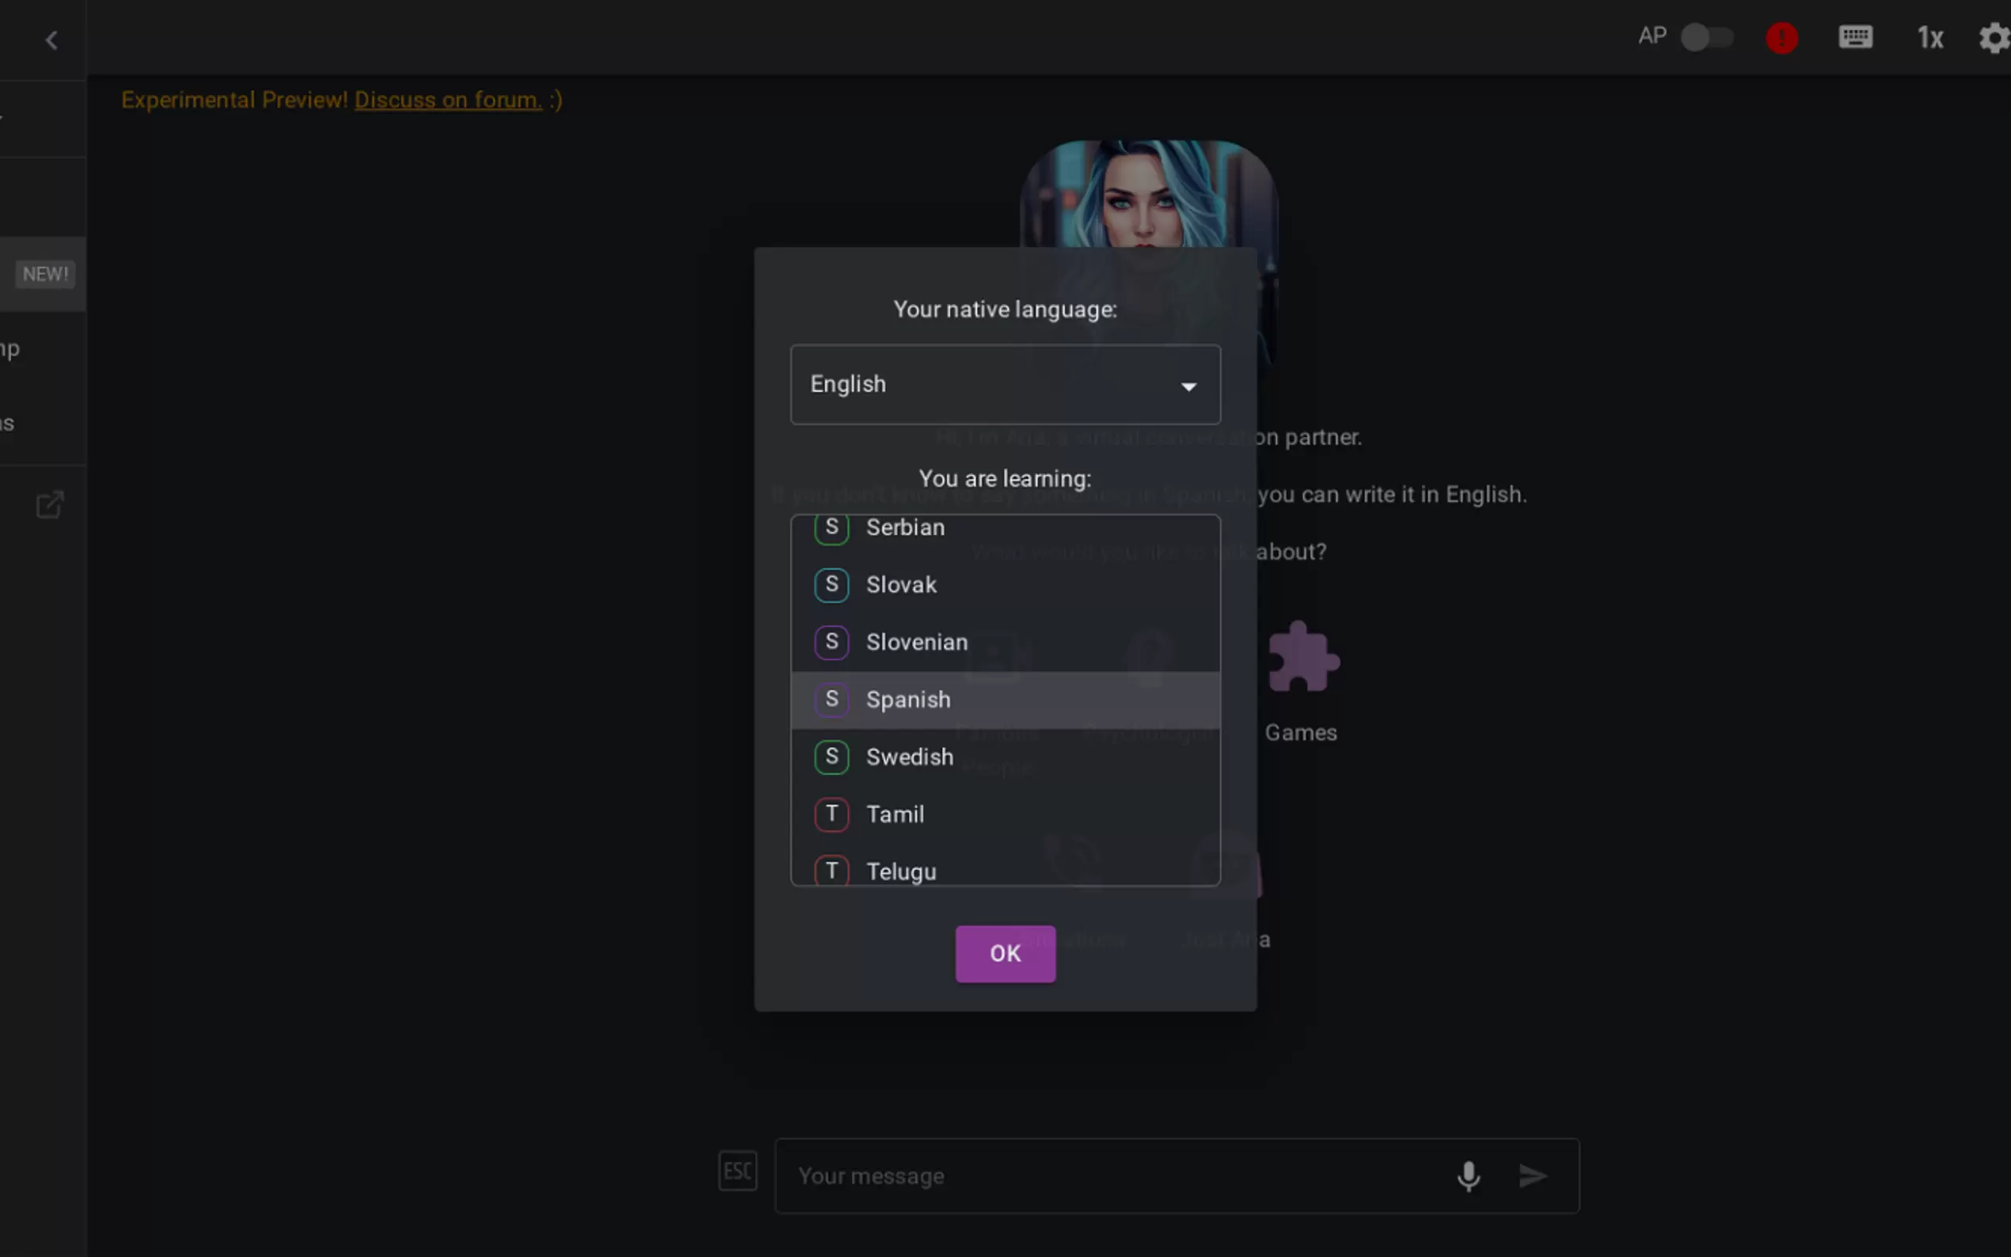Click the English dropdown arrow
This screenshot has height=1257, width=2011.
[x=1188, y=386]
